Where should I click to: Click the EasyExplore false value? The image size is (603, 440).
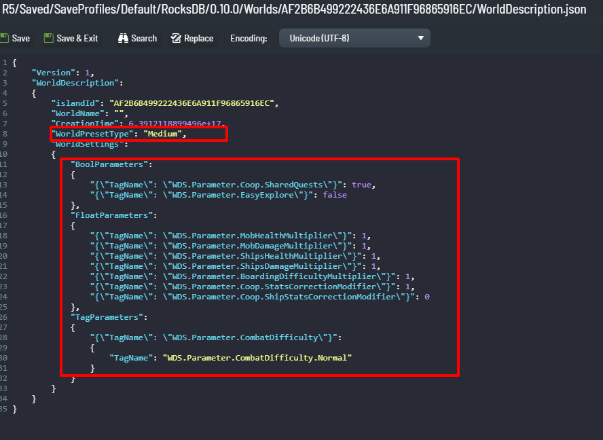point(335,195)
